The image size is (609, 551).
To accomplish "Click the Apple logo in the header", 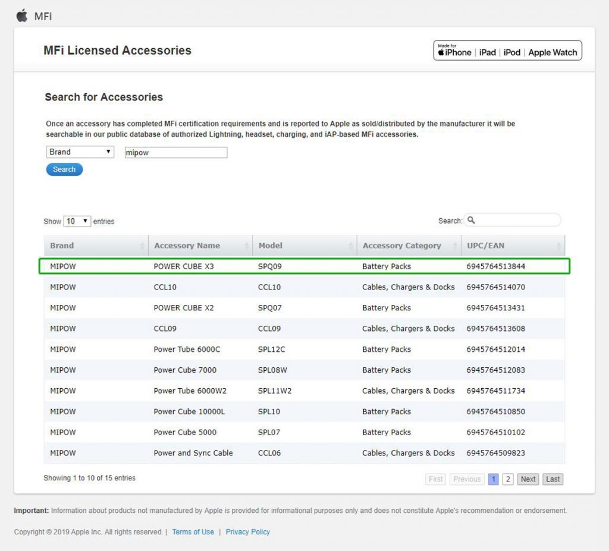I will click(22, 15).
